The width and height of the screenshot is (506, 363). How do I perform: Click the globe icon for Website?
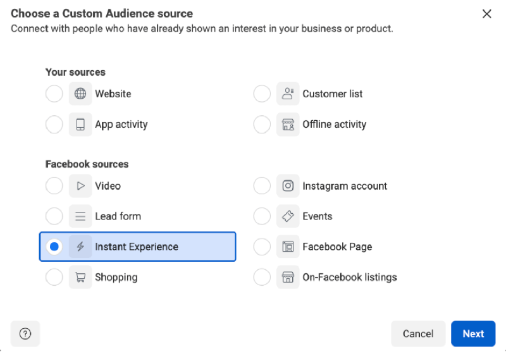pos(80,94)
